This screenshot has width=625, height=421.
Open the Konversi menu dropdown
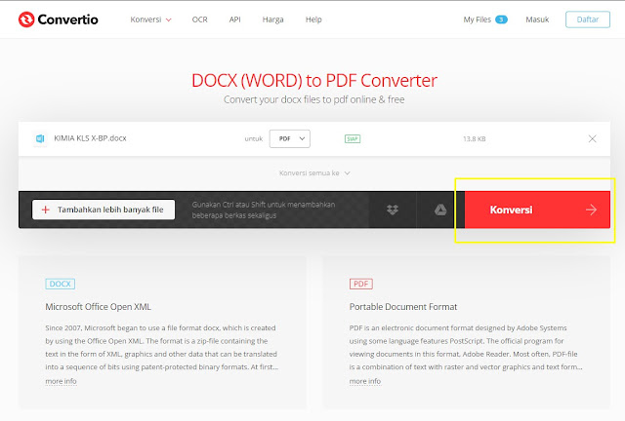tap(150, 19)
